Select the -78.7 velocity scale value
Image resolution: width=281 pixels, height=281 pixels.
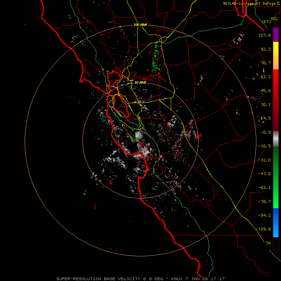(264, 202)
